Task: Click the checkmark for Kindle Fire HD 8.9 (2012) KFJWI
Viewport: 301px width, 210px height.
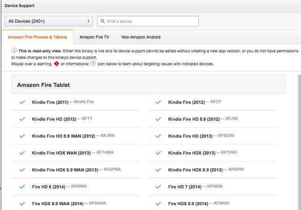Action: 158,119
